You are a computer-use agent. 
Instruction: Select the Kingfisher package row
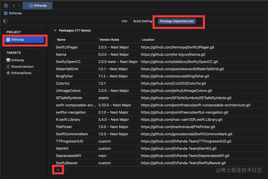point(161,76)
